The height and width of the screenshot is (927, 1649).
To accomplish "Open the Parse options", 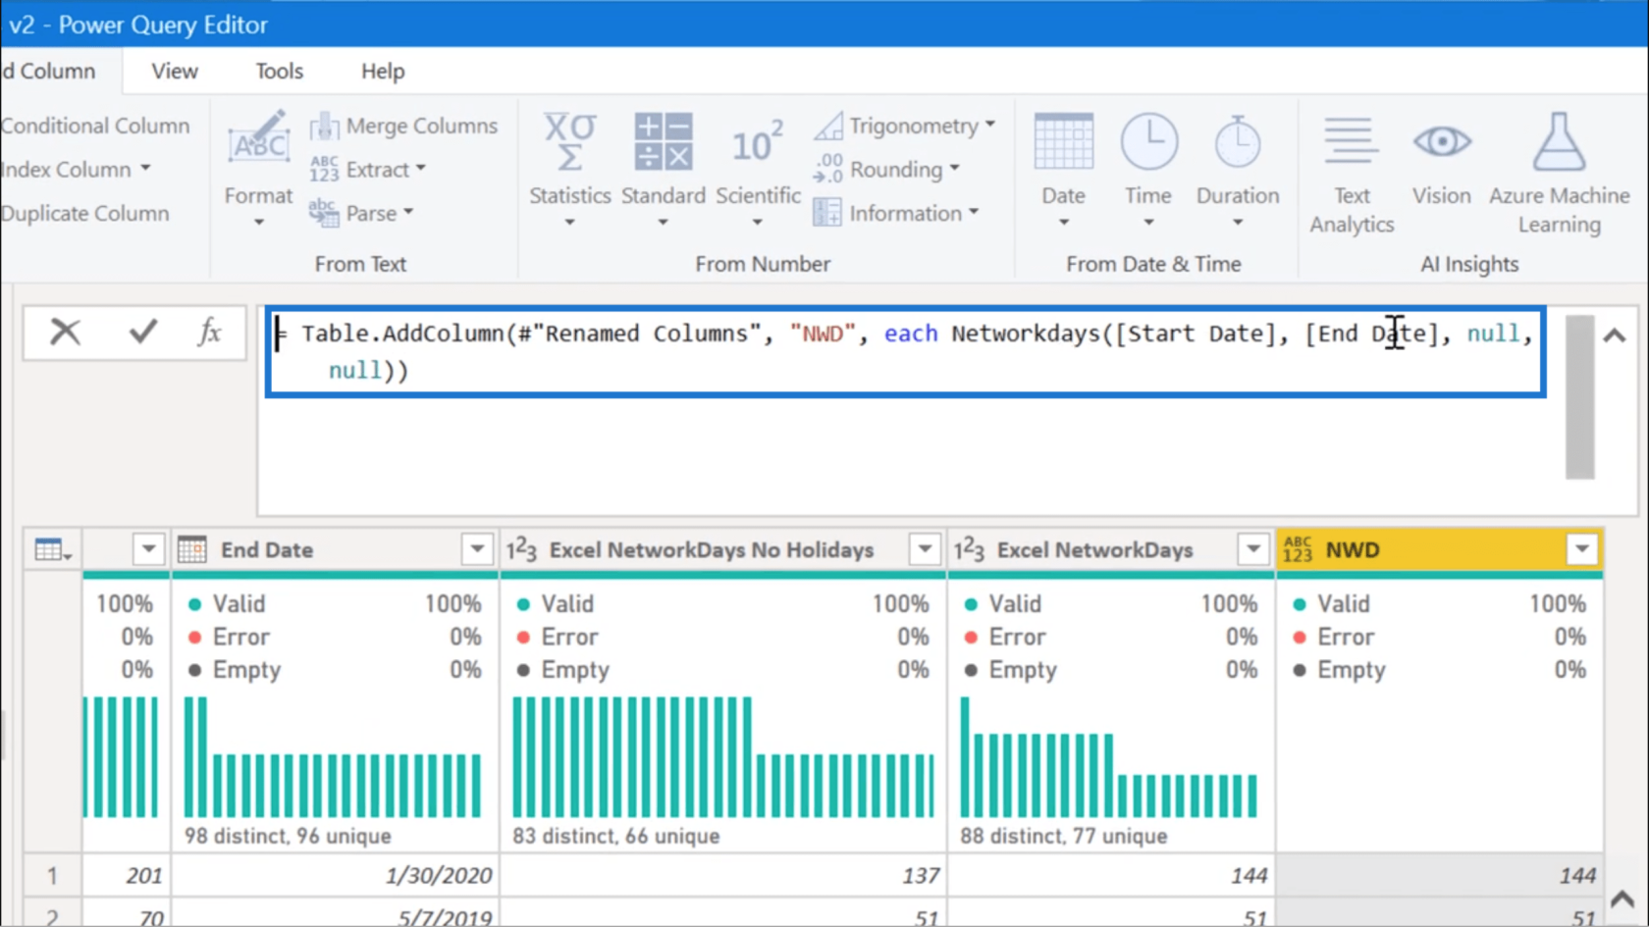I will tap(362, 213).
